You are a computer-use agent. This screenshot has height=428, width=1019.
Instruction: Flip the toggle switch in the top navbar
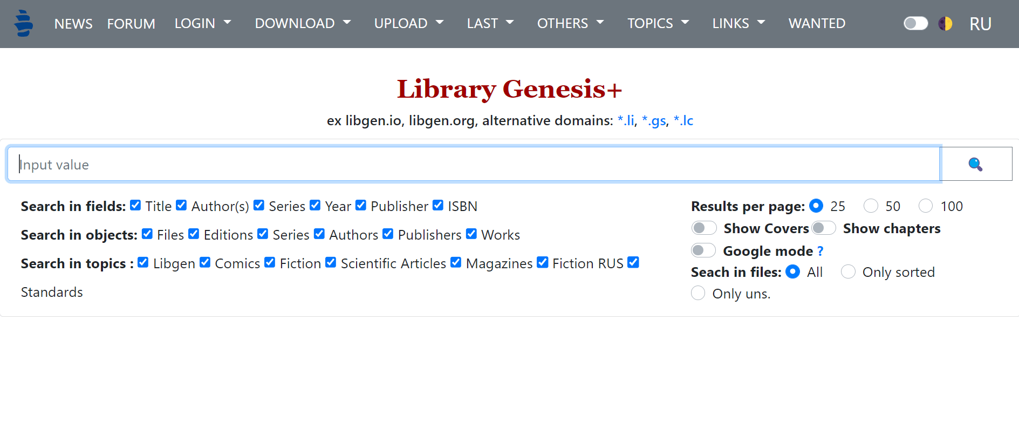[x=915, y=23]
